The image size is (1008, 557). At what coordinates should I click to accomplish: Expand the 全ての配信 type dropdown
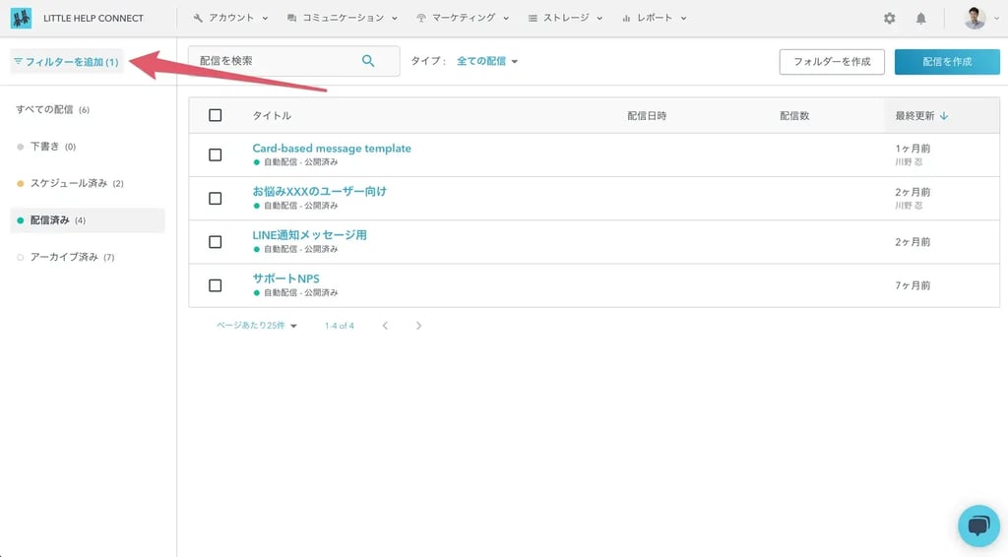[487, 61]
